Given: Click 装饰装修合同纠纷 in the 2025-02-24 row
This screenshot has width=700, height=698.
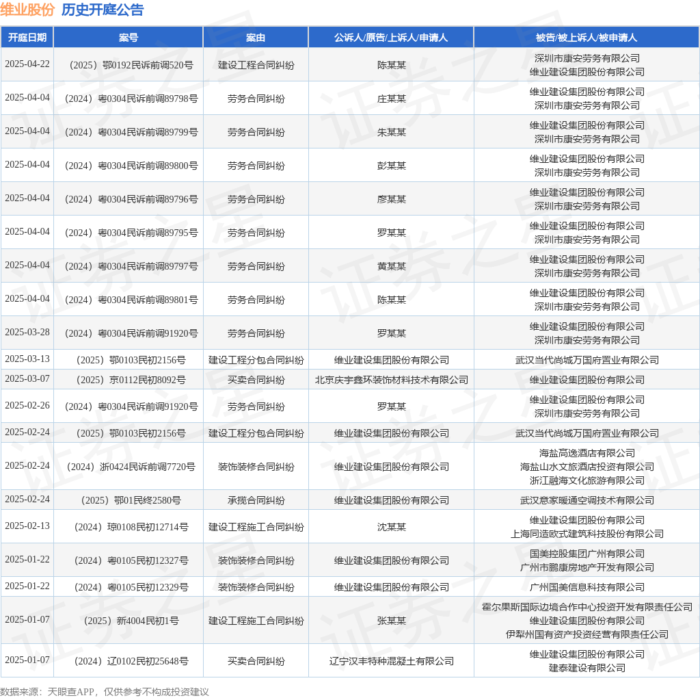Looking at the screenshot, I should click(256, 467).
